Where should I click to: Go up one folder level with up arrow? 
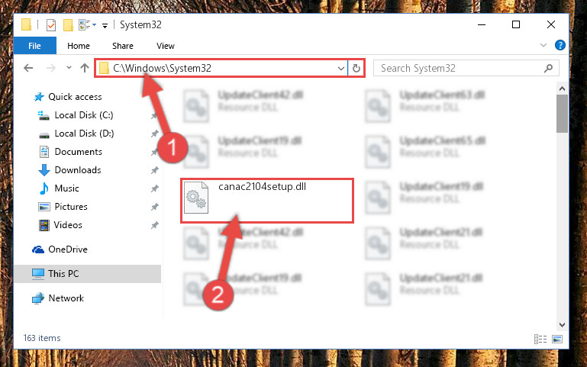[85, 68]
